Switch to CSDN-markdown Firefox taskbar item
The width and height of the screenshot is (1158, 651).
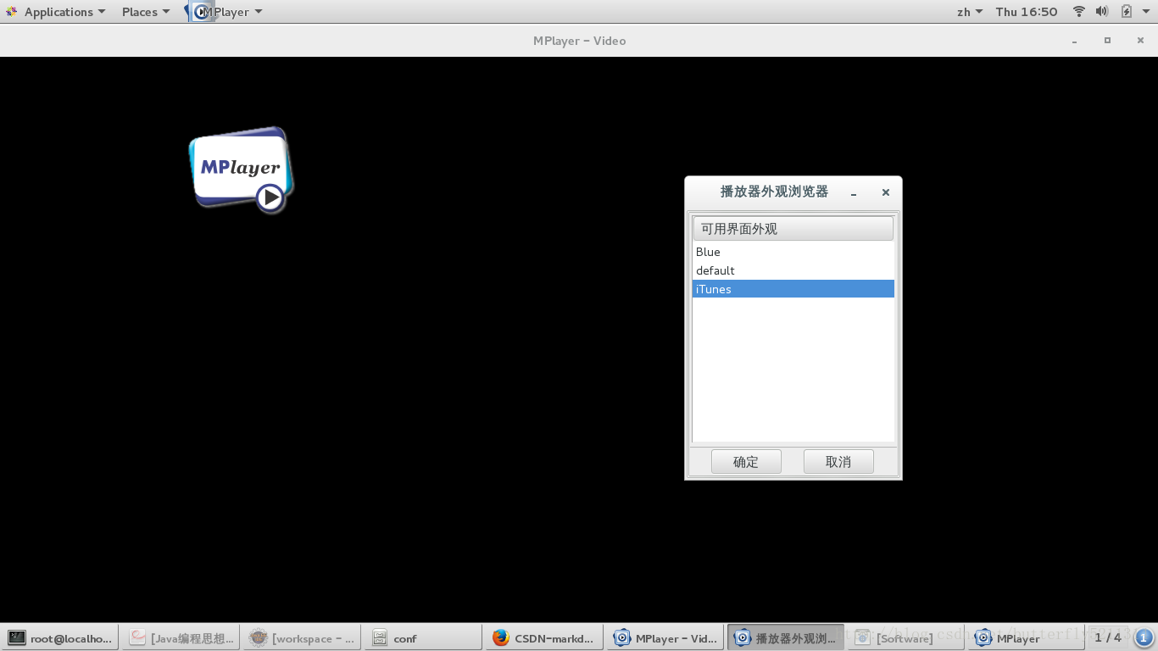(544, 638)
